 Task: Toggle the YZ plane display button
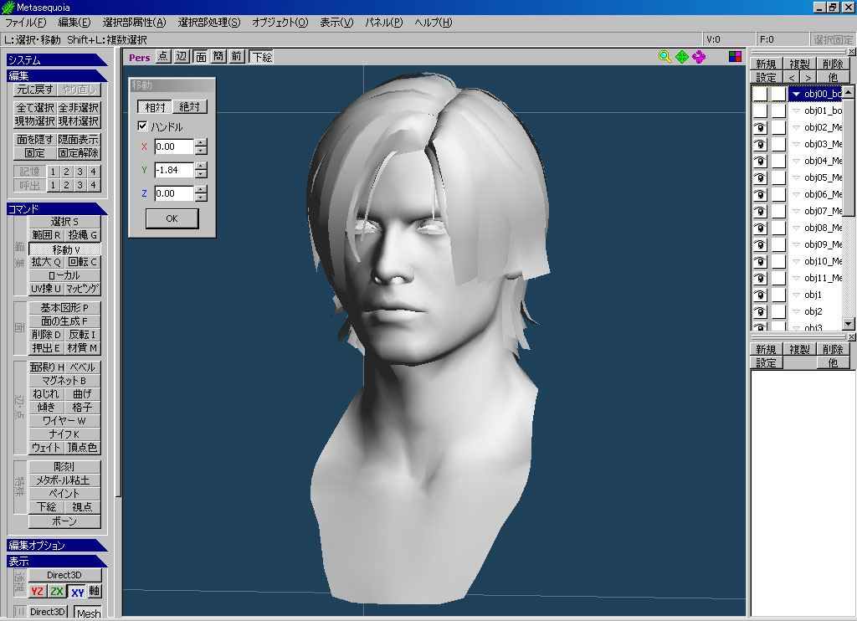[x=37, y=592]
